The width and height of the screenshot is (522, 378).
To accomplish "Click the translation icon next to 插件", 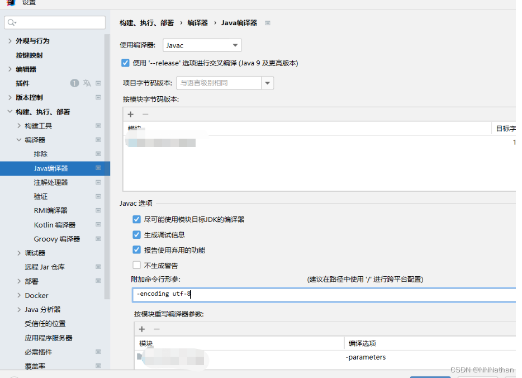I will (87, 83).
